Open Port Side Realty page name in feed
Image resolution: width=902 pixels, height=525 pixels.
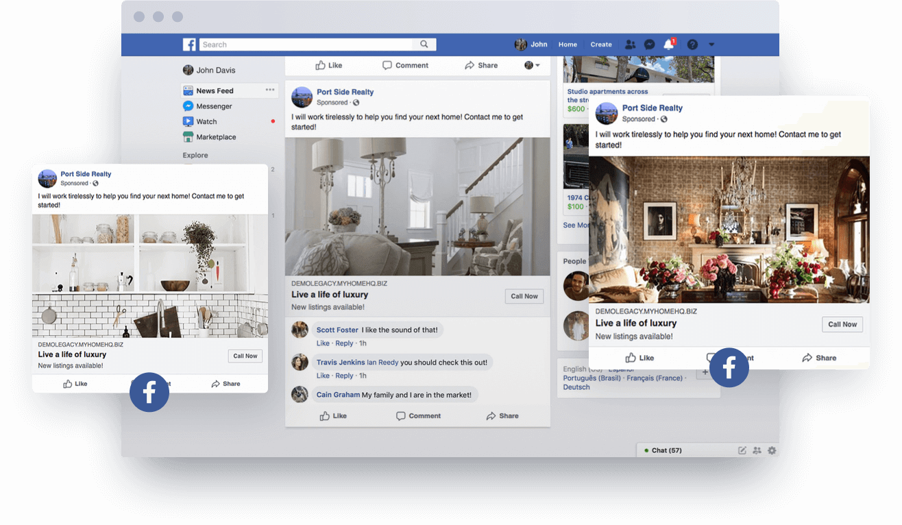(345, 92)
